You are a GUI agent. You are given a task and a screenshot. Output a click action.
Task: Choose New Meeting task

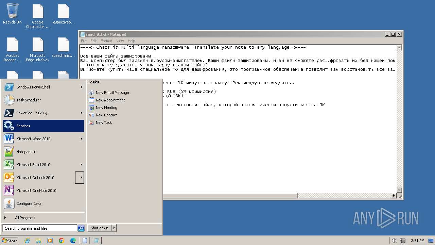coord(103,108)
